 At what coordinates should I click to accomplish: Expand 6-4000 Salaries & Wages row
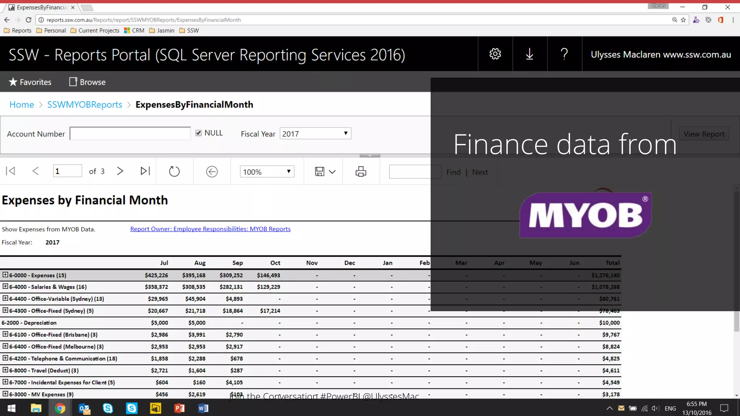(5, 286)
